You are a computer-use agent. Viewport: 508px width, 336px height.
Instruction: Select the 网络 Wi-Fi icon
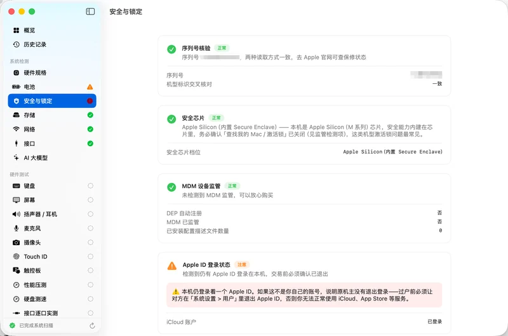(17, 129)
